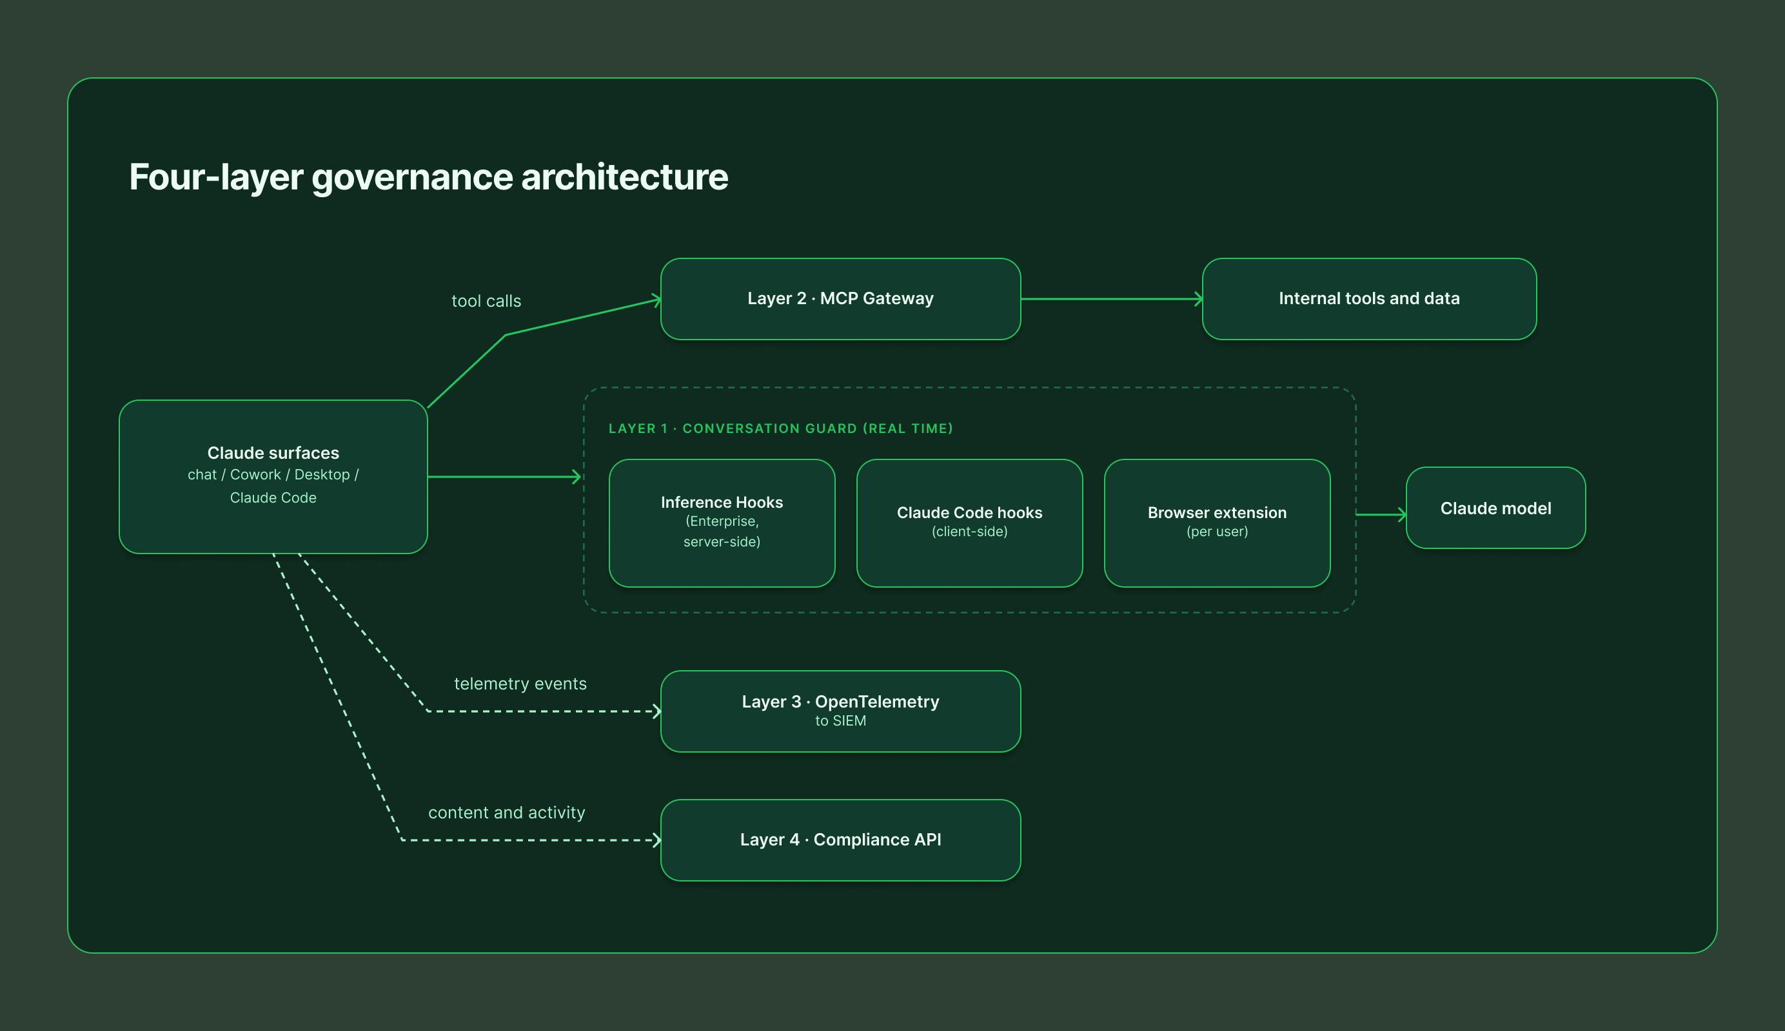Click the 'to SIEM' subtitle text
Viewport: 1785px width, 1031px height.
840,721
